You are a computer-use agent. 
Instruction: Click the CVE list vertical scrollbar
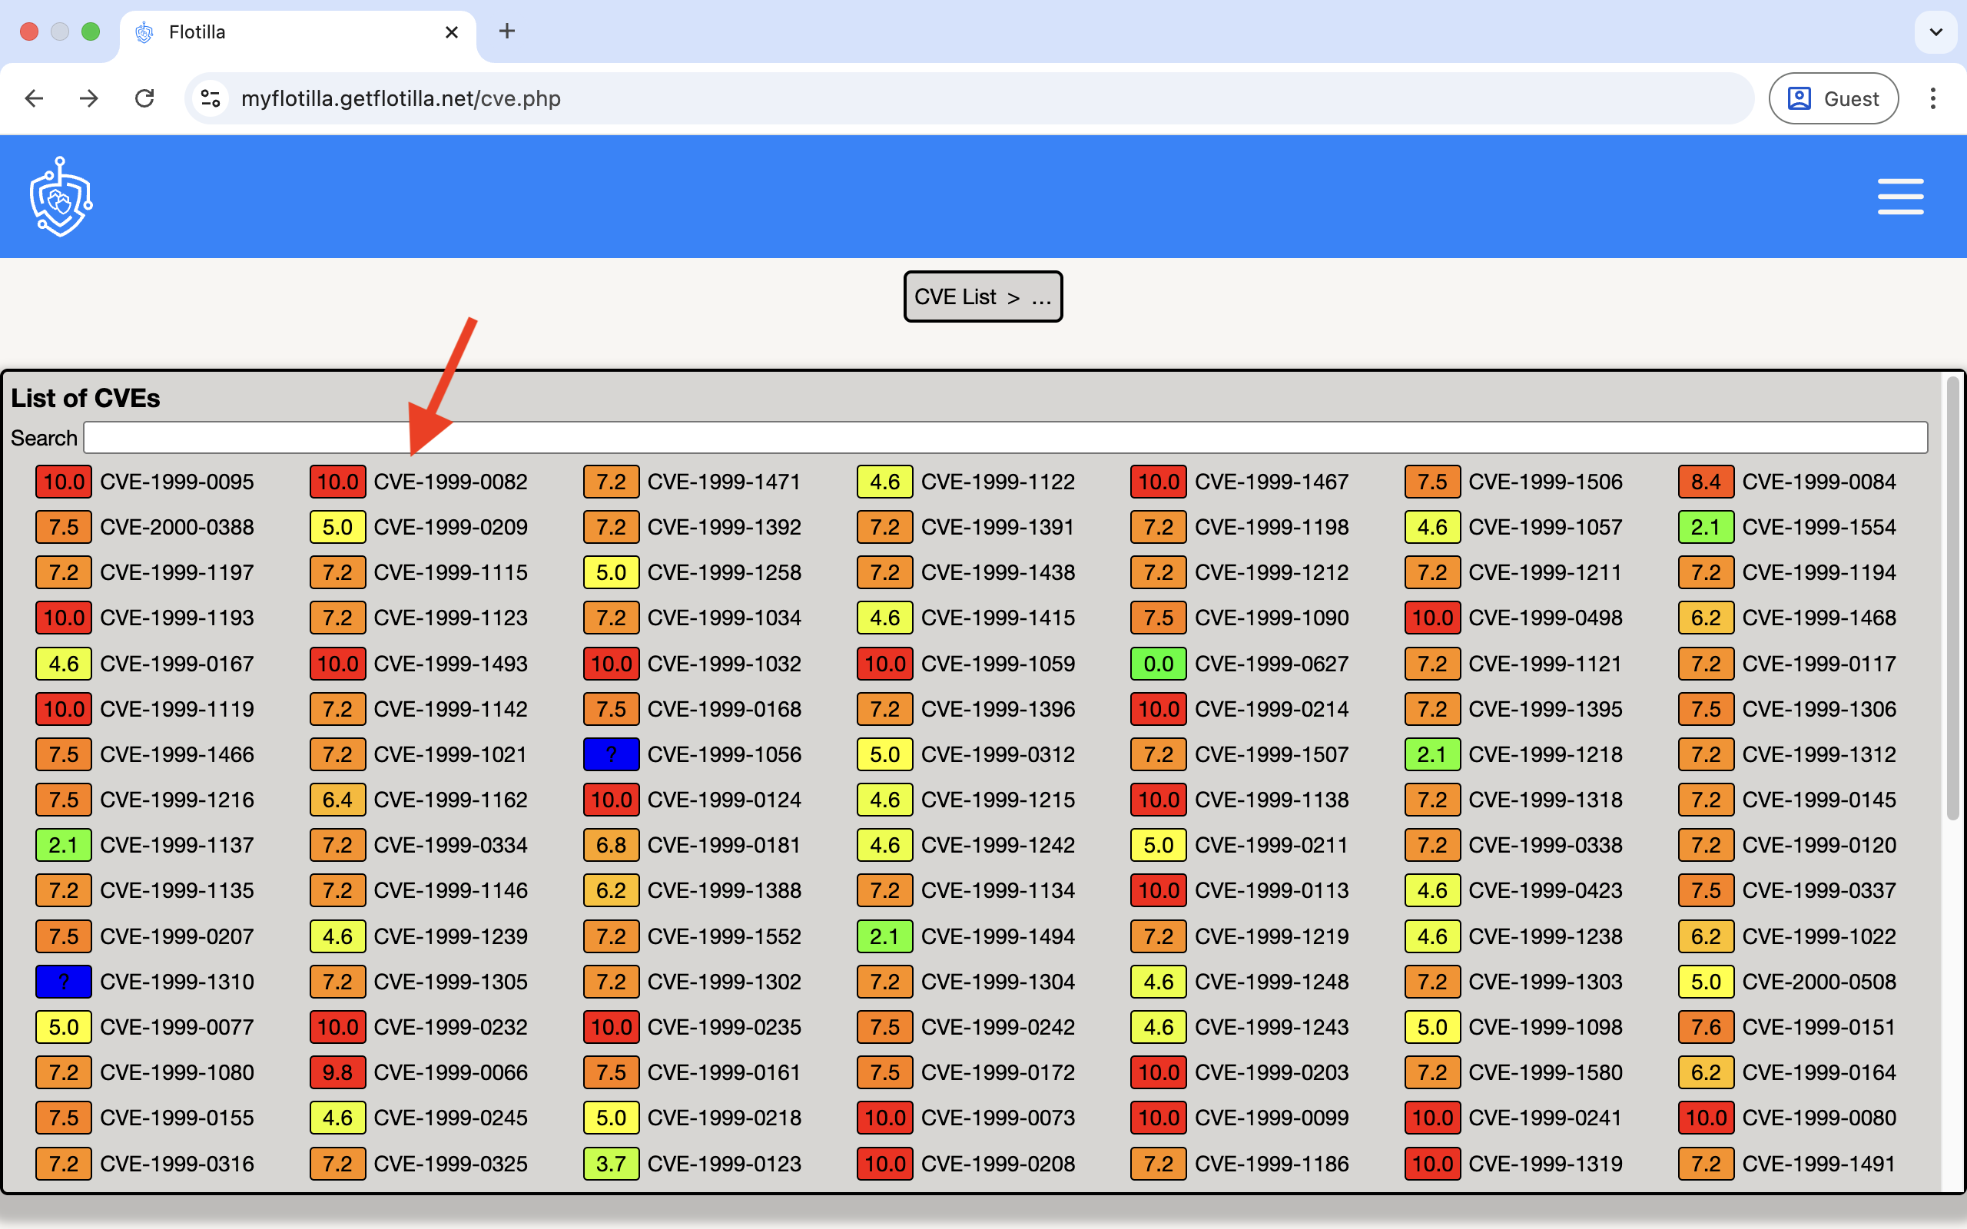[x=1952, y=598]
